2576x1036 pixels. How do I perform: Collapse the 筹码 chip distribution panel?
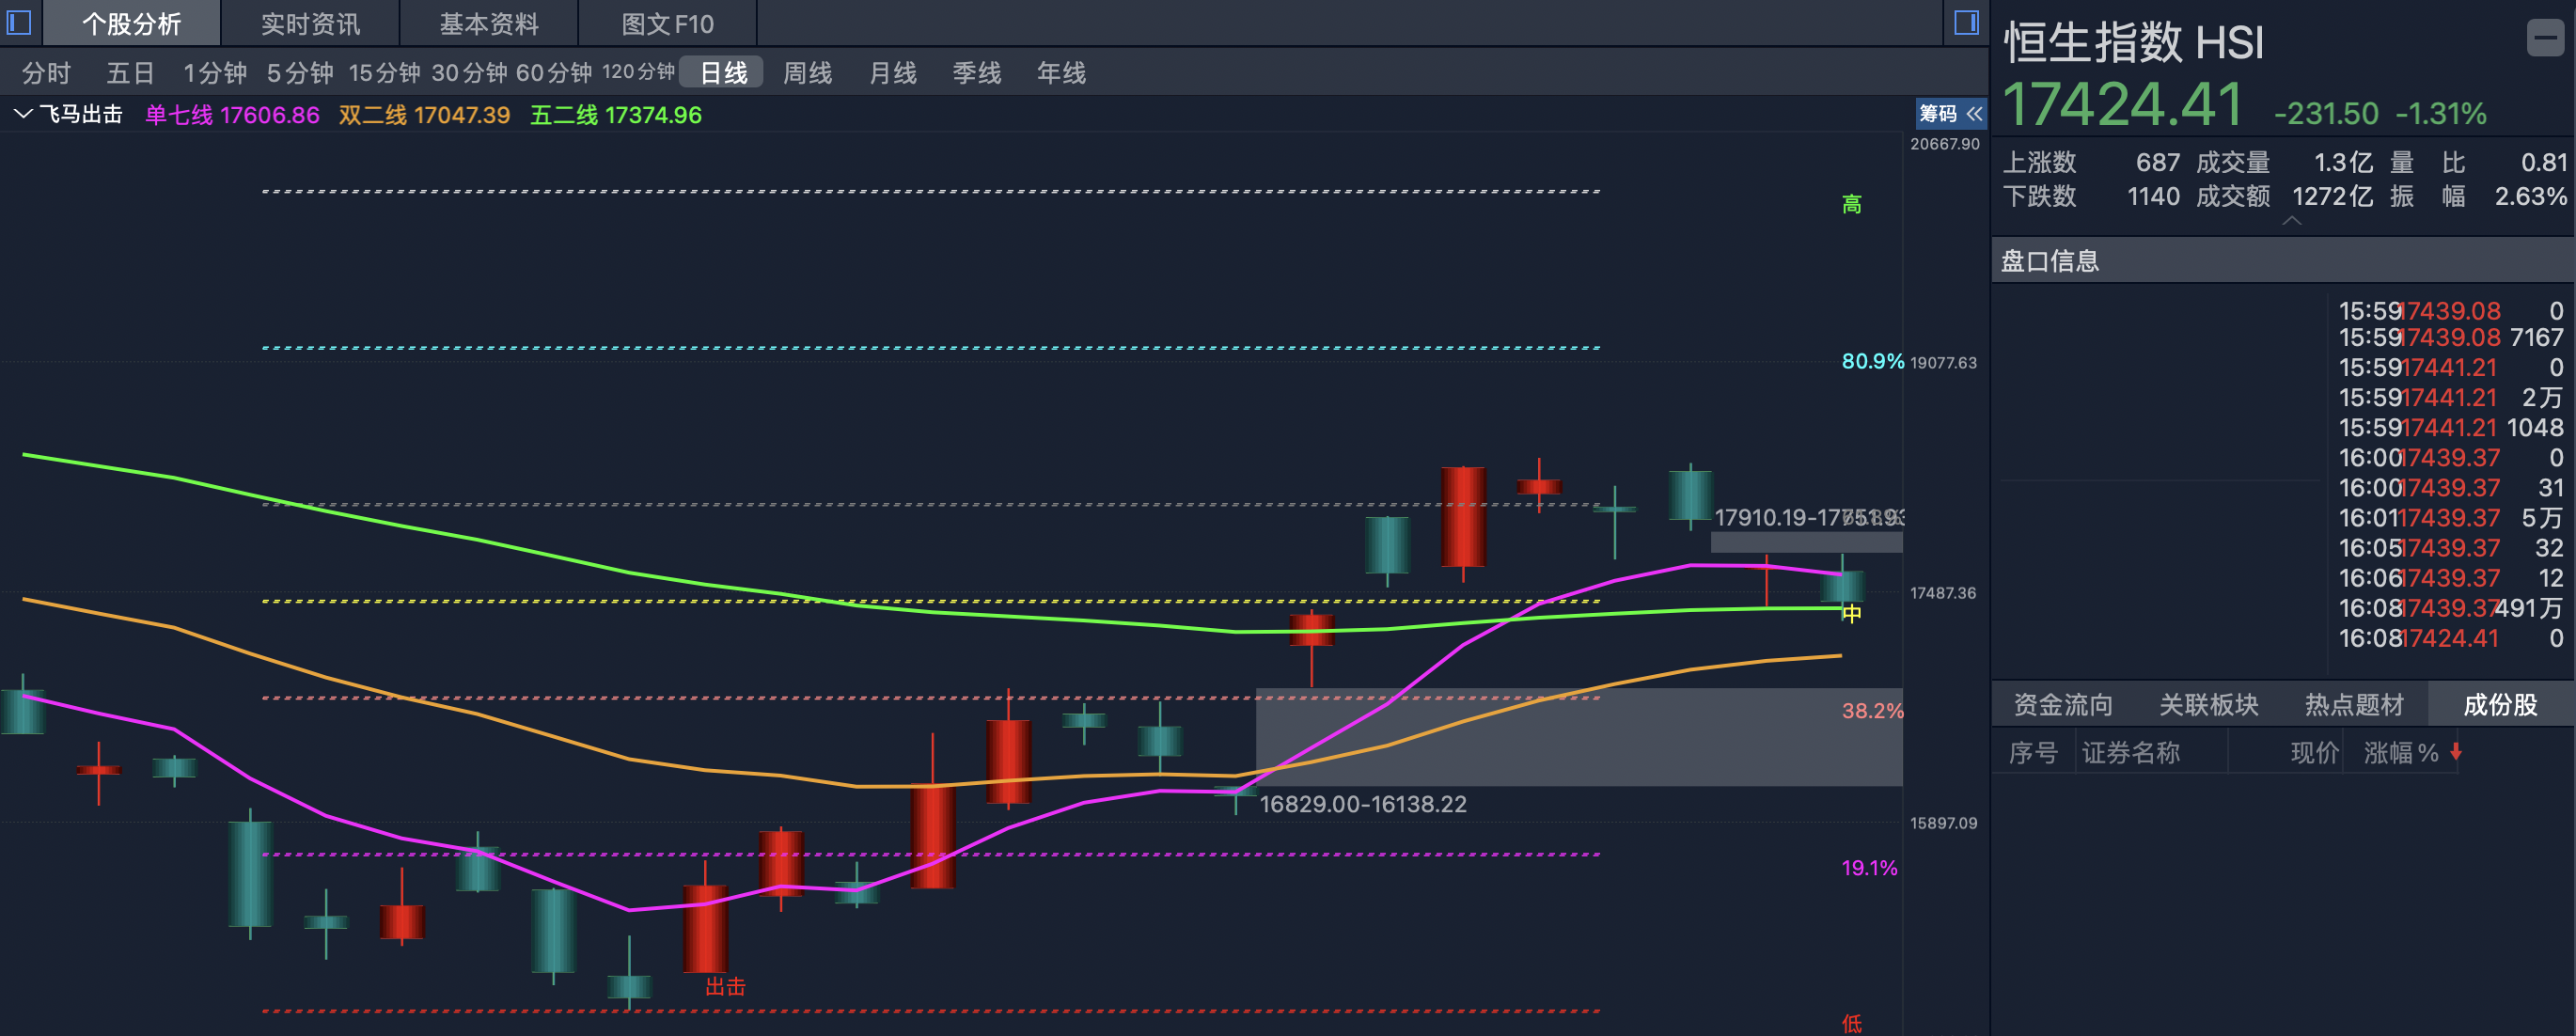click(x=1974, y=114)
